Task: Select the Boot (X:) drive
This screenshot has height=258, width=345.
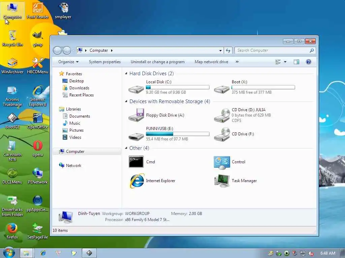Action: (x=254, y=87)
